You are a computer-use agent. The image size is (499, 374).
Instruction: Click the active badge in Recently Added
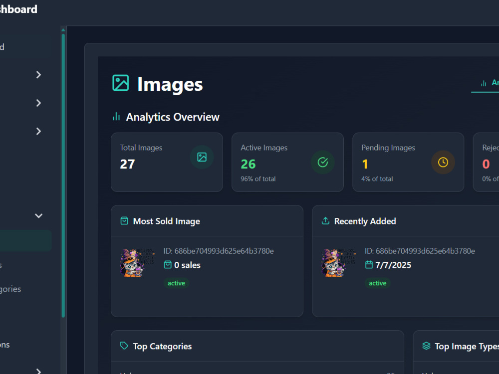coord(377,283)
